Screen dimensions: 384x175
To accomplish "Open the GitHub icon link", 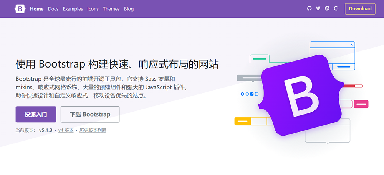I will (309, 8).
